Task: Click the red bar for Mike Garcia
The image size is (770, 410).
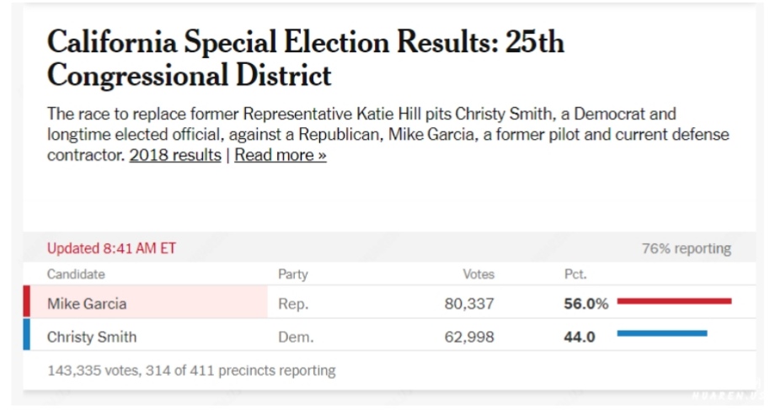Action: 674,301
